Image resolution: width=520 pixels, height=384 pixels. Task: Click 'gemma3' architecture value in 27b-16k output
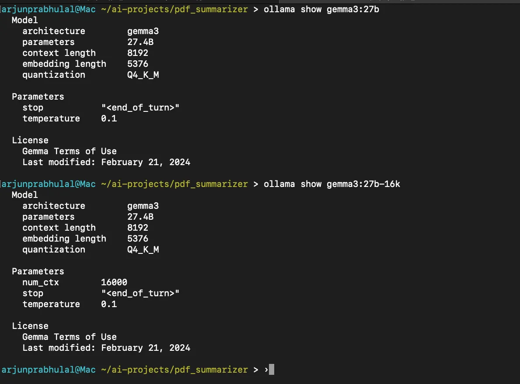tap(143, 206)
